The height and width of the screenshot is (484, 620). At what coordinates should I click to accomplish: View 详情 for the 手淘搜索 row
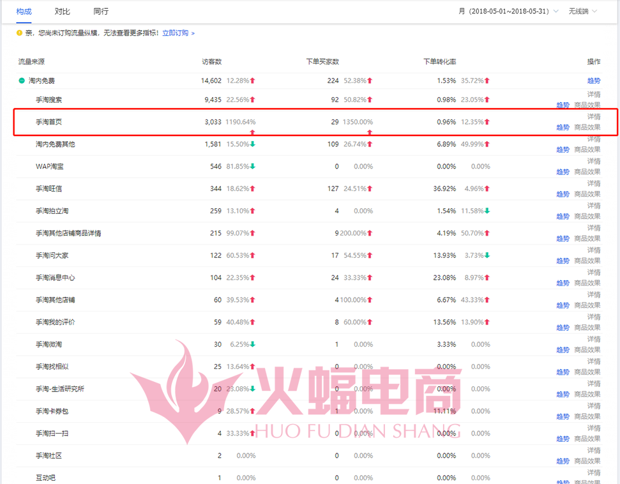click(x=594, y=95)
